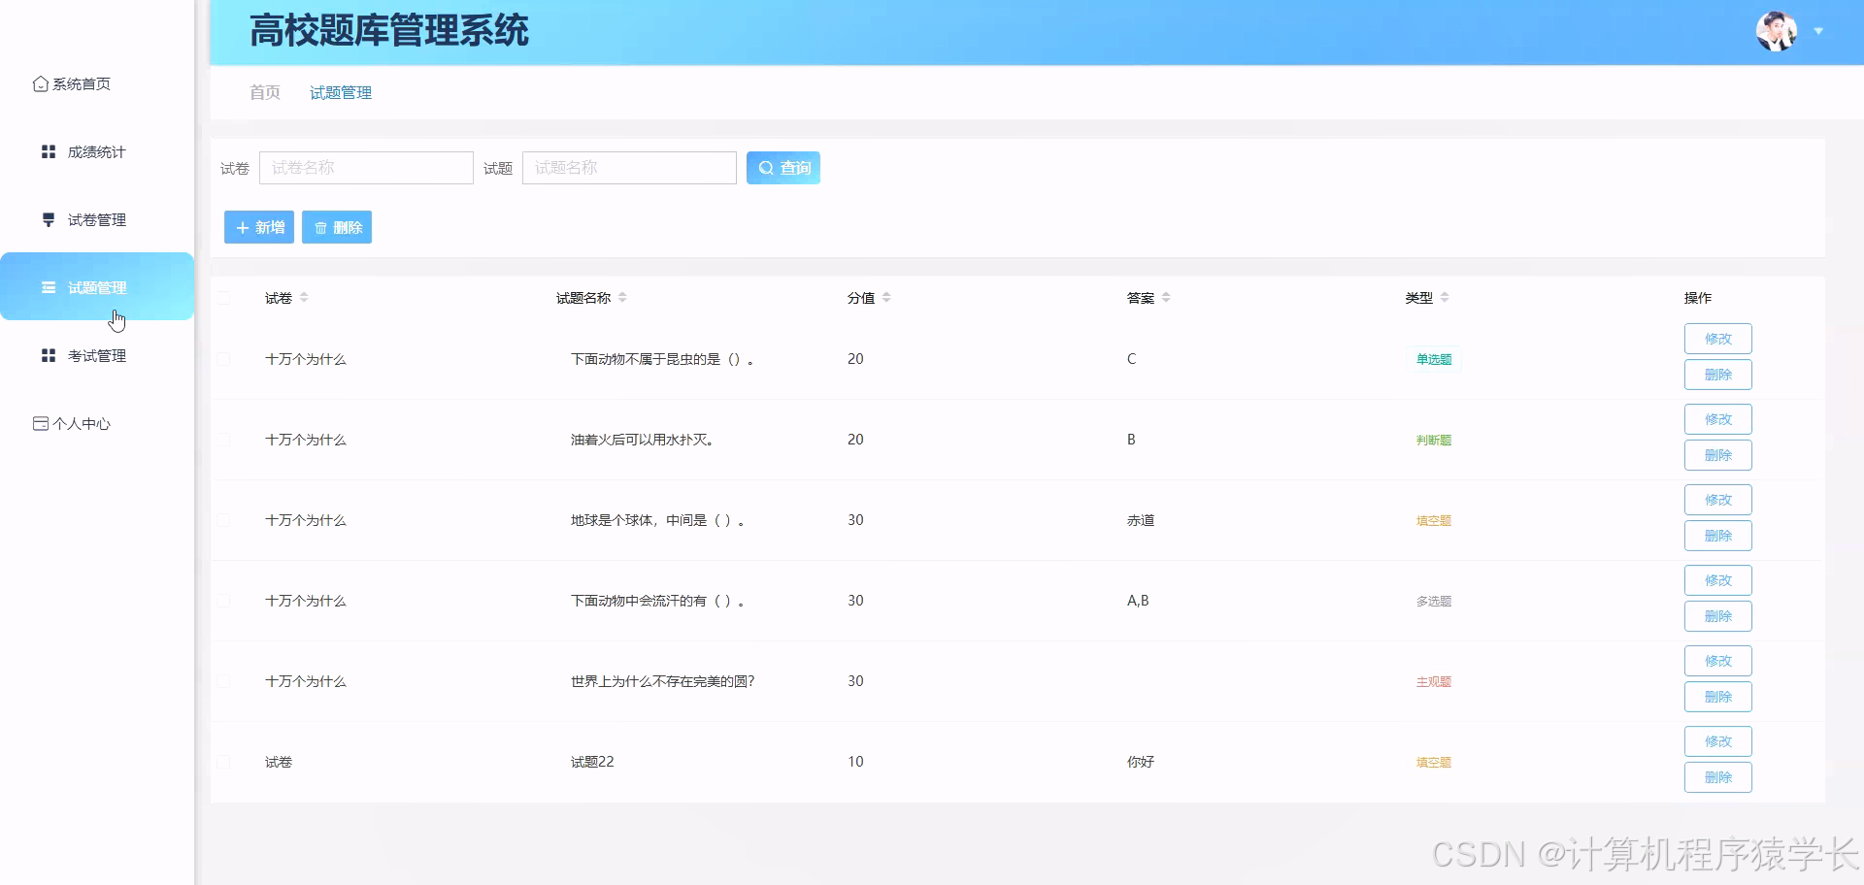The width and height of the screenshot is (1864, 885).
Task: Click the answer cell A,B
Action: click(1138, 601)
